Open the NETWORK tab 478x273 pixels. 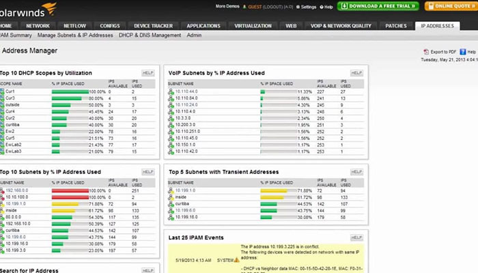click(x=38, y=26)
